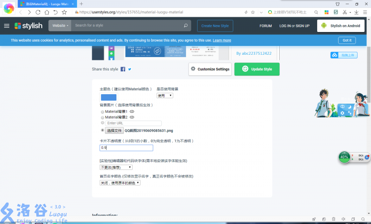This screenshot has height=224, width=371.
Task: Open the FORUM menu item
Action: [266, 26]
